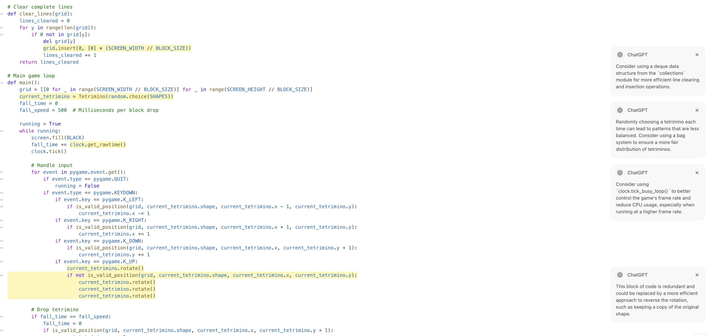The image size is (712, 336).
Task: Close the bag system suggestion comment
Action: click(697, 110)
